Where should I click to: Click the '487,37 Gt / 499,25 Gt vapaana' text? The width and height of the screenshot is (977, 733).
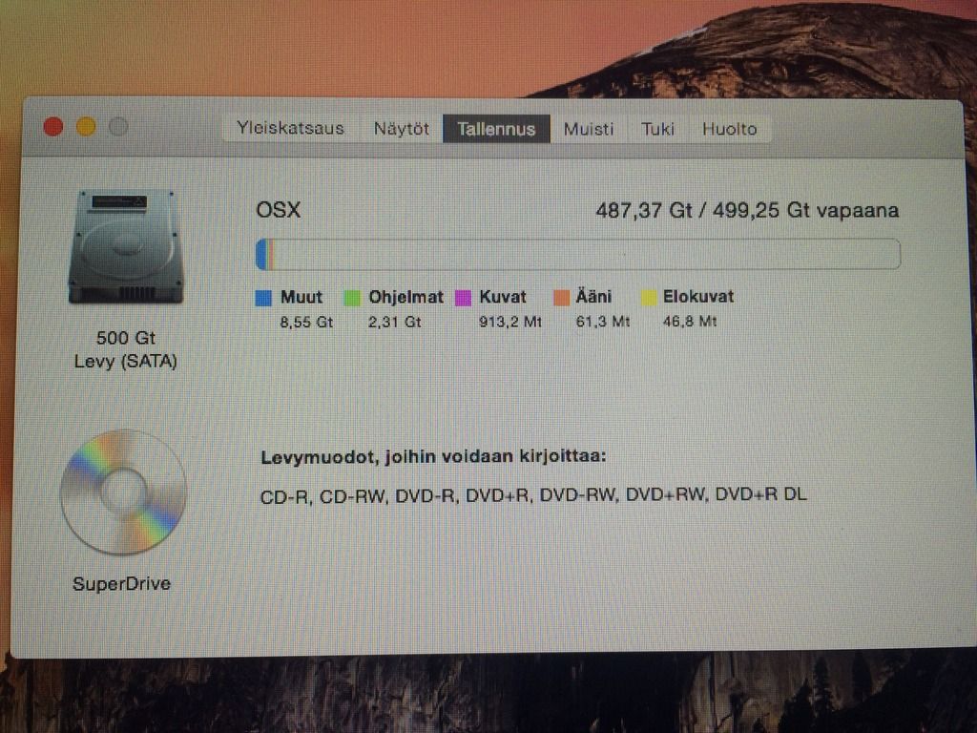pos(747,210)
